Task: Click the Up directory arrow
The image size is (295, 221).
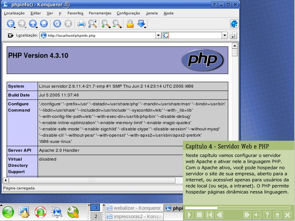Action: tap(33, 24)
